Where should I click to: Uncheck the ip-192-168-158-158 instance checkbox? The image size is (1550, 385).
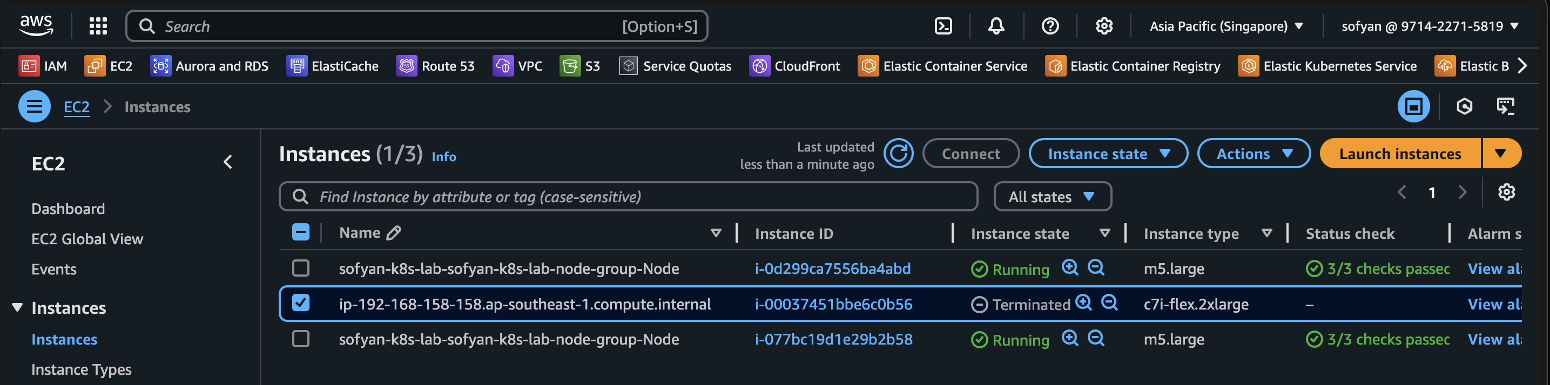300,302
